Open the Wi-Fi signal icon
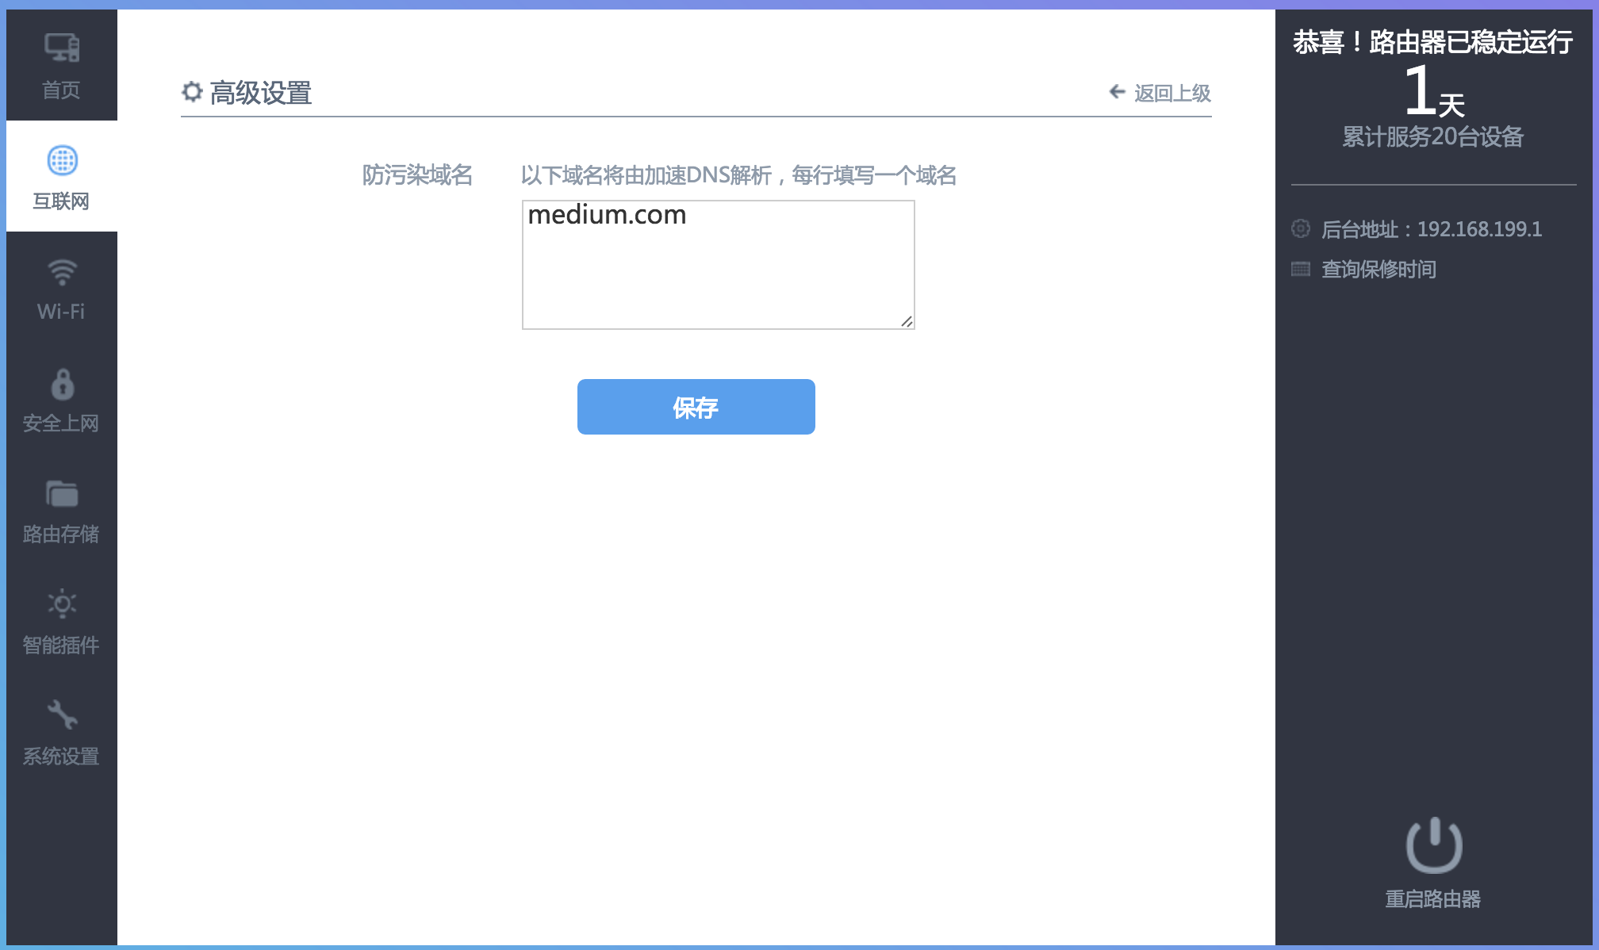Viewport: 1599px width, 950px height. point(62,272)
